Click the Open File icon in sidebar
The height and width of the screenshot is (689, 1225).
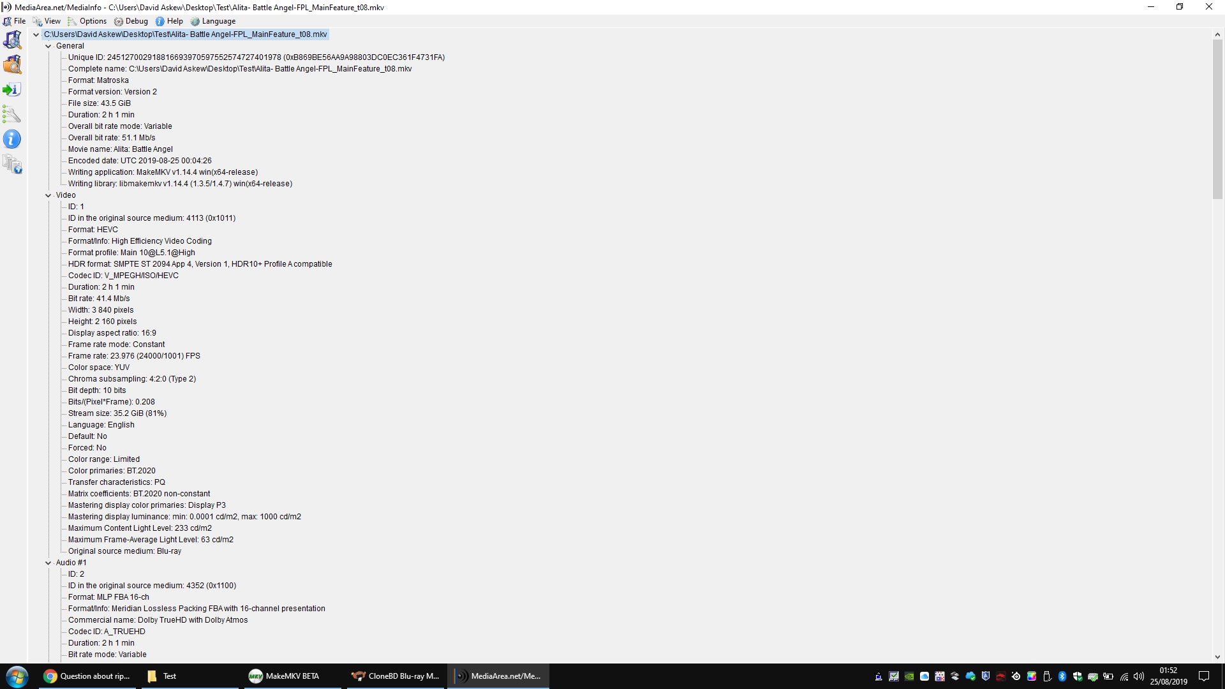tap(12, 40)
